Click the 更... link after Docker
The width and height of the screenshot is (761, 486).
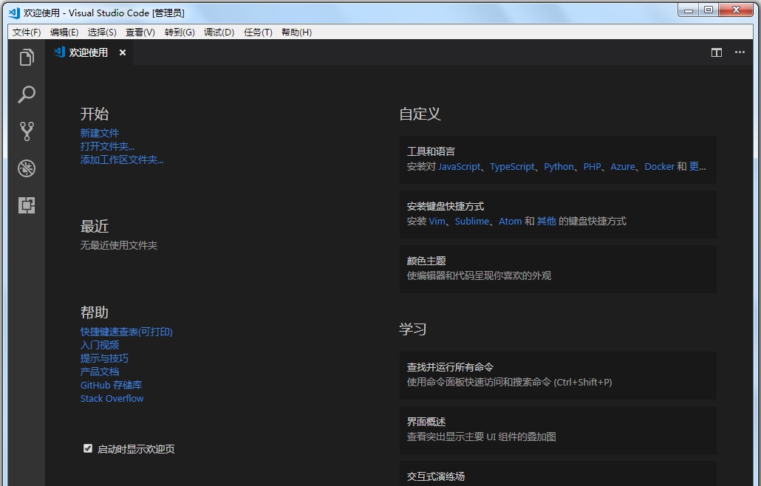(x=697, y=166)
